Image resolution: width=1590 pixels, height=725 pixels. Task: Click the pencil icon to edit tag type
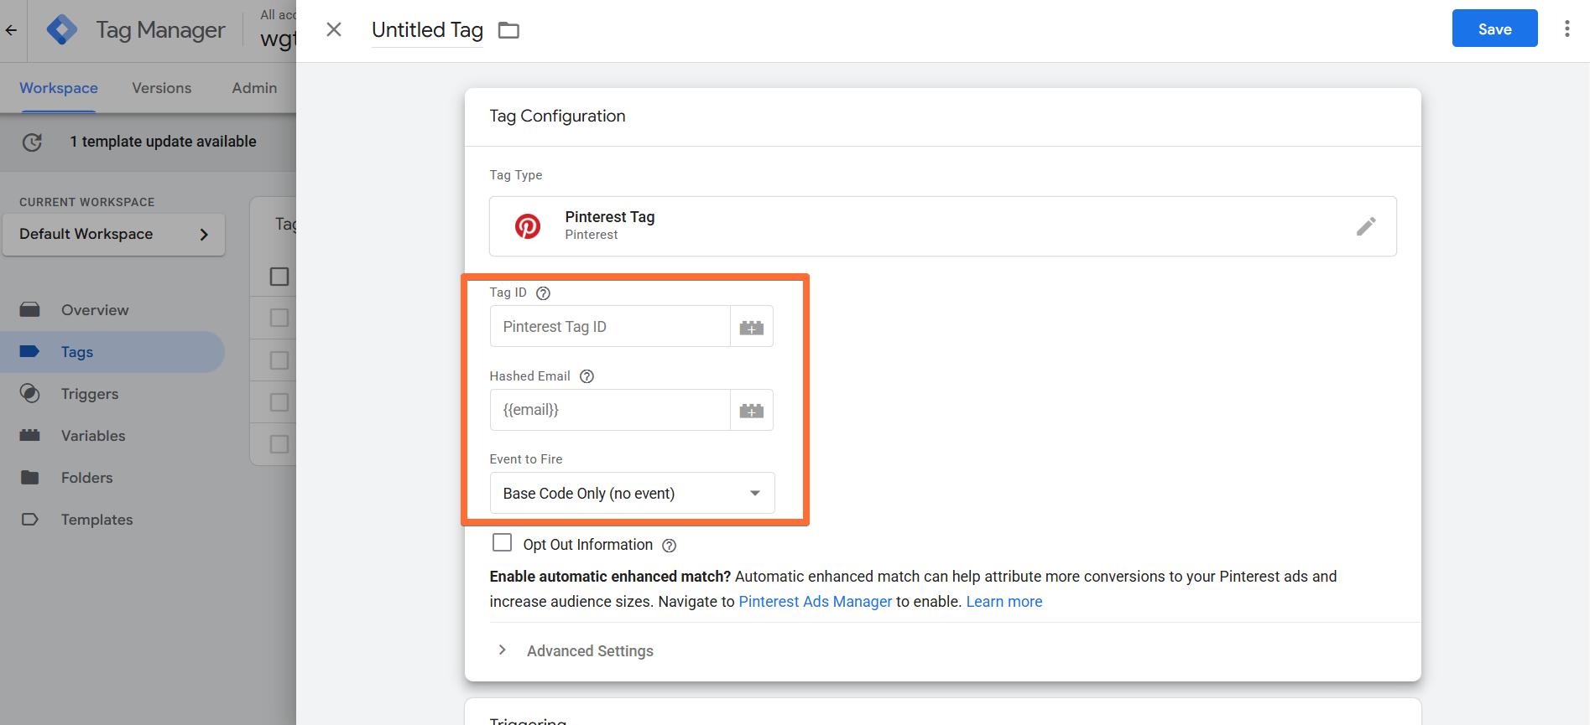[x=1366, y=226]
